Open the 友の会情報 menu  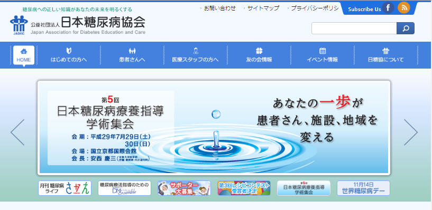(259, 60)
